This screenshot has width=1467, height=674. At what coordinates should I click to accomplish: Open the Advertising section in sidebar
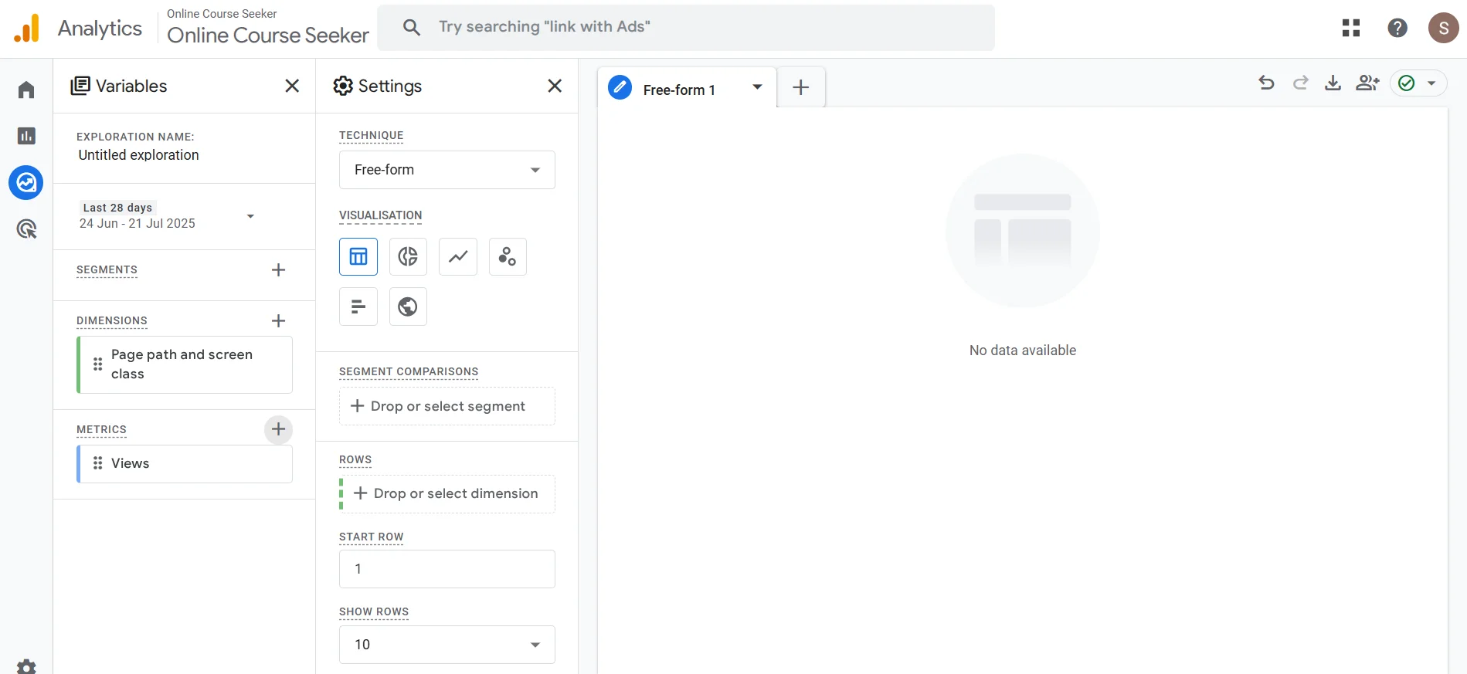point(26,229)
